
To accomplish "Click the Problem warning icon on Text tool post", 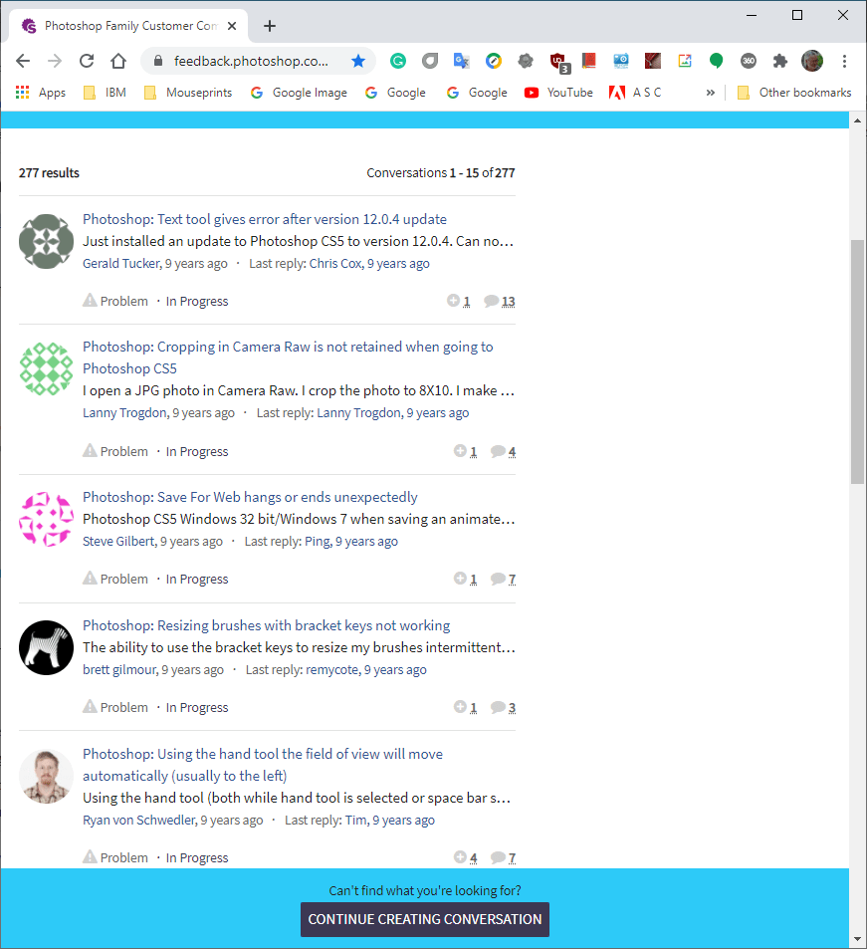I will click(x=90, y=300).
